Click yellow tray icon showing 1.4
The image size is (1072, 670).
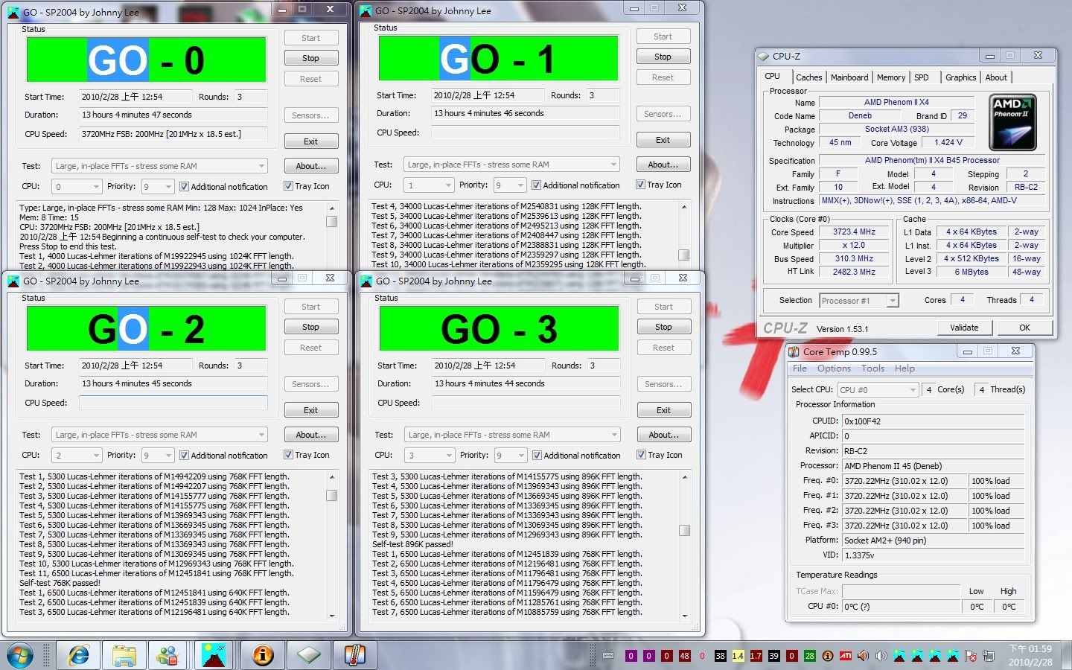738,656
